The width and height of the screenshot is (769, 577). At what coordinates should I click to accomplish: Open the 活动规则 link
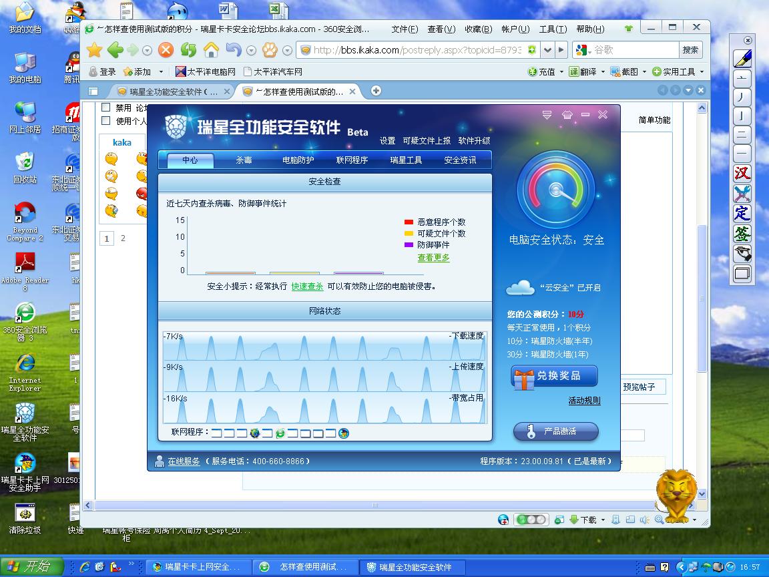585,401
